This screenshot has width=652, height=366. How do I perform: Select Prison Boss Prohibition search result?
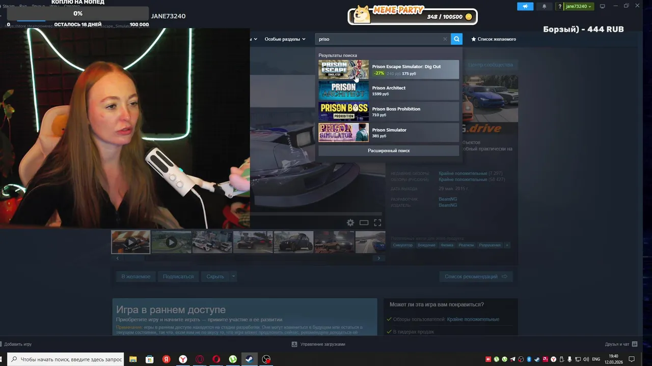[x=389, y=111]
